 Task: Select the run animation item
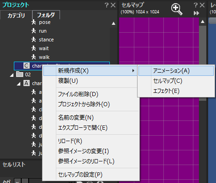tap(42, 31)
